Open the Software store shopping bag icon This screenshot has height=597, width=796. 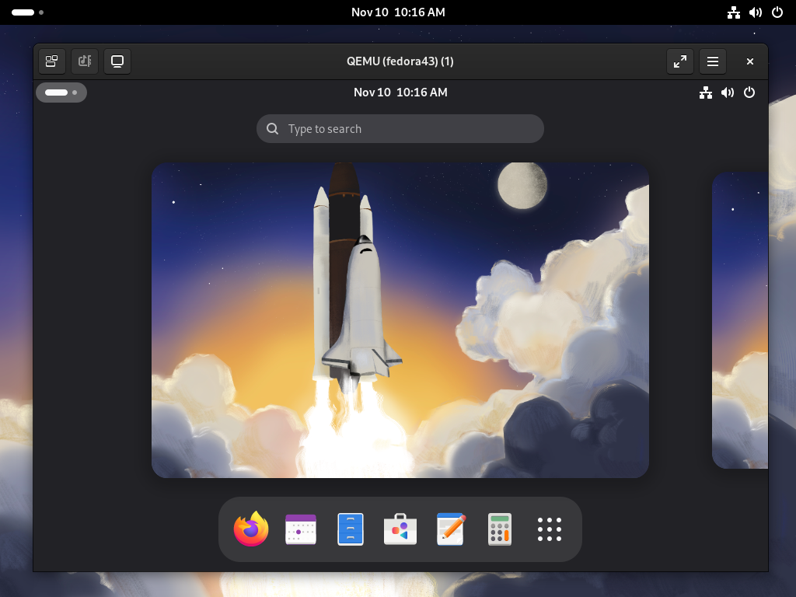pyautogui.click(x=400, y=529)
